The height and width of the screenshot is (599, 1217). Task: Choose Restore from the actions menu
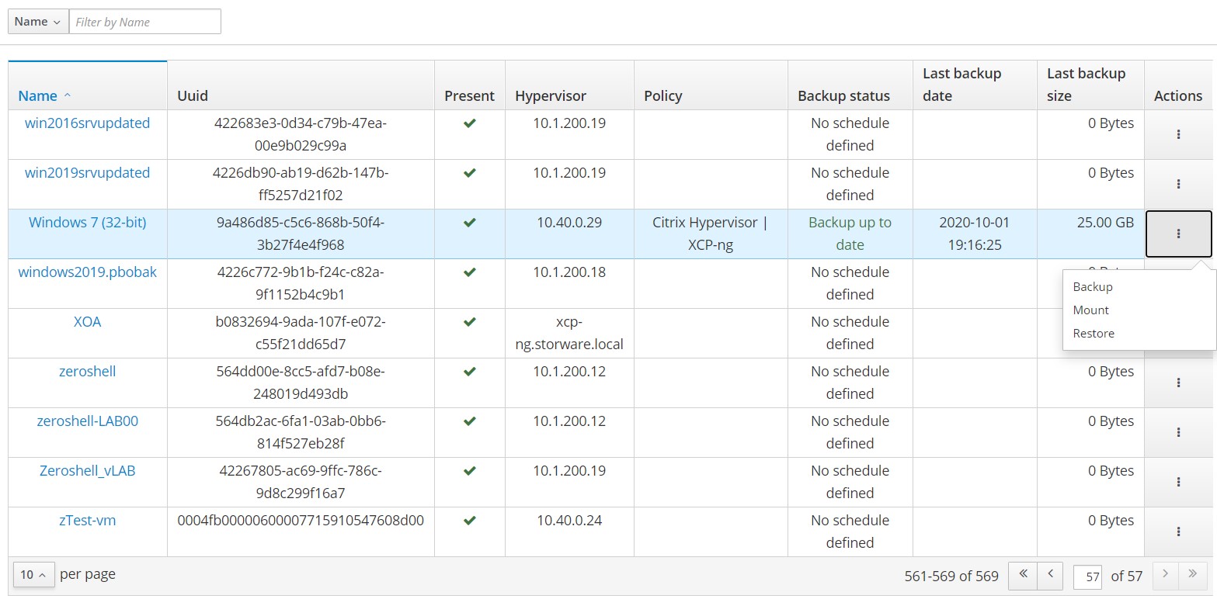pos(1094,334)
